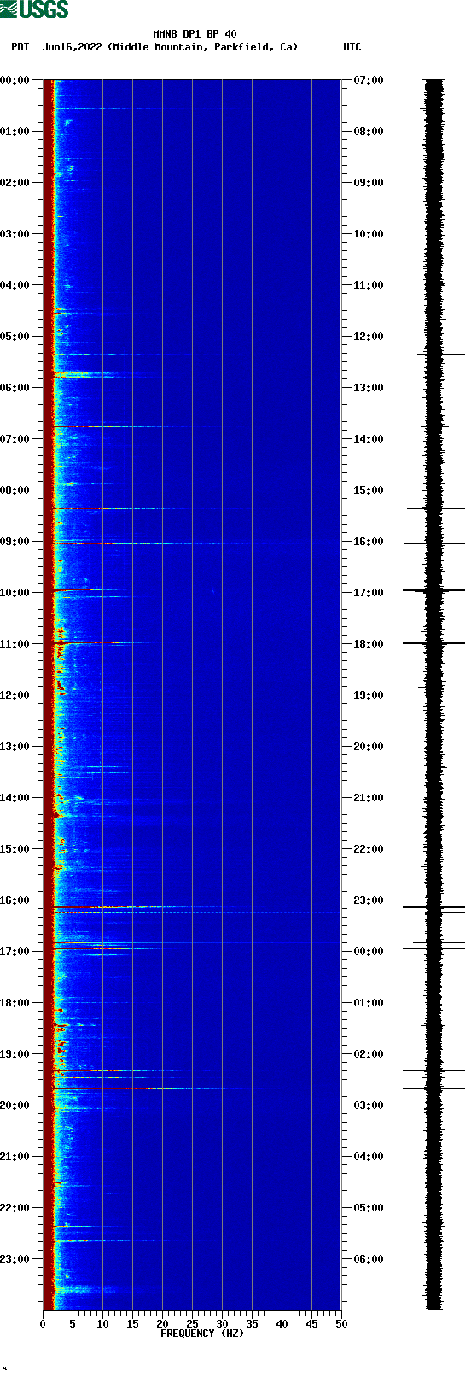Click the '0' frequency axis tick label

(43, 1324)
